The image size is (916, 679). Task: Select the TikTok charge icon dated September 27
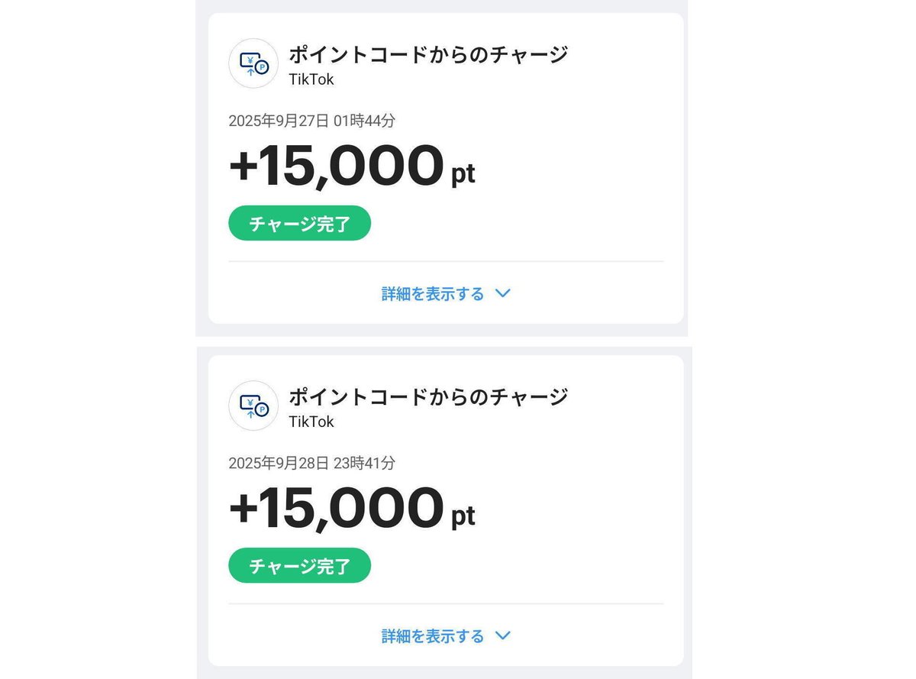click(x=253, y=63)
